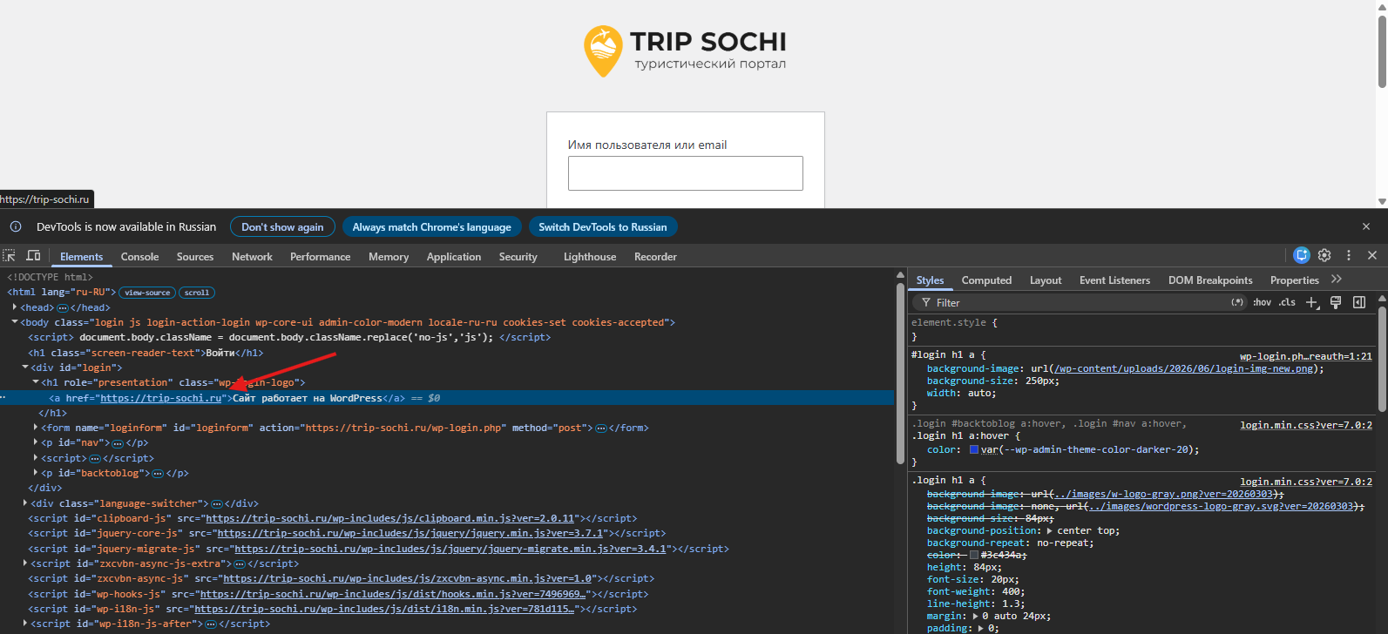This screenshot has width=1388, height=634.
Task: Open the login-img-new.png background image link
Action: (x=1184, y=368)
